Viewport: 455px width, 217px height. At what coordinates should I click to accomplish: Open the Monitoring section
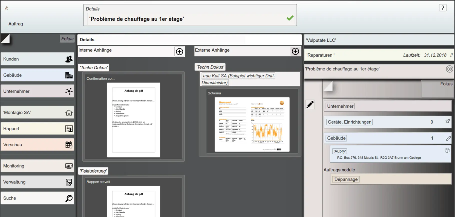(x=37, y=166)
